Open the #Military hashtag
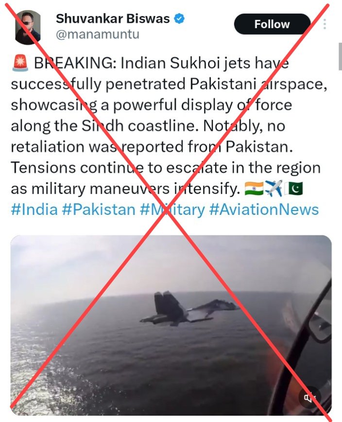 (x=172, y=210)
